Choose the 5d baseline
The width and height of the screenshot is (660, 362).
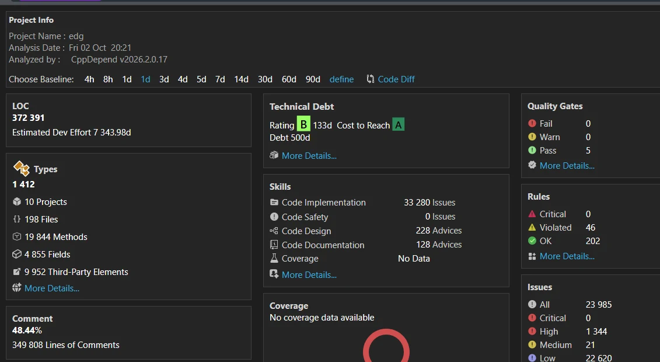coord(202,79)
